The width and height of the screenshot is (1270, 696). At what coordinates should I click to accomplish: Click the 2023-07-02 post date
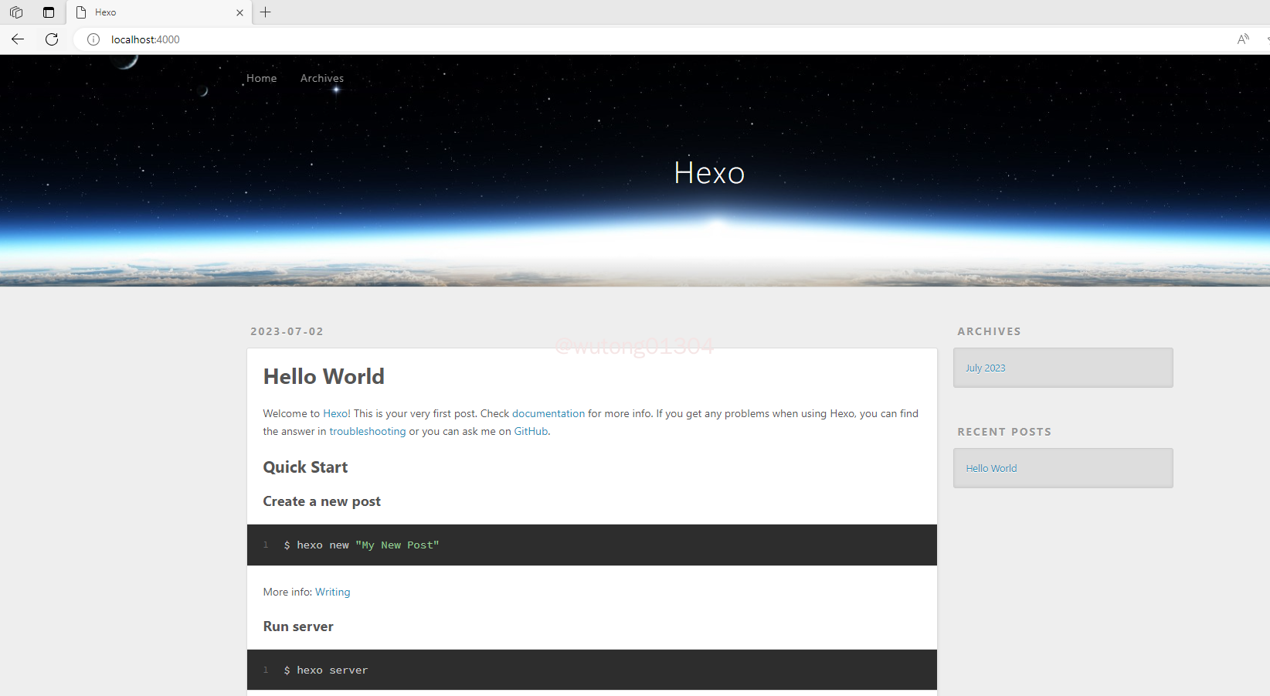(x=287, y=331)
